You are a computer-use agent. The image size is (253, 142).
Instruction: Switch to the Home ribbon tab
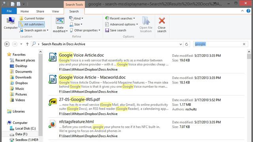coord(25,11)
